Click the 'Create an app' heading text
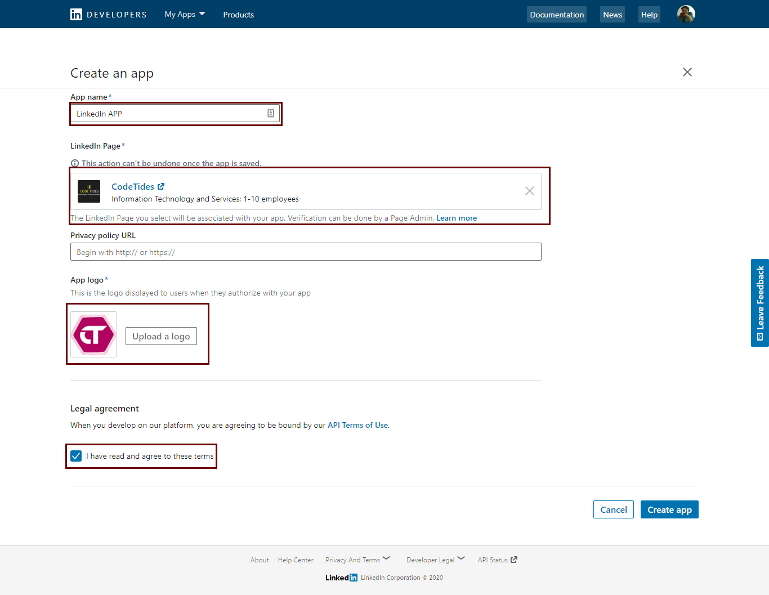769x595 pixels. (112, 73)
